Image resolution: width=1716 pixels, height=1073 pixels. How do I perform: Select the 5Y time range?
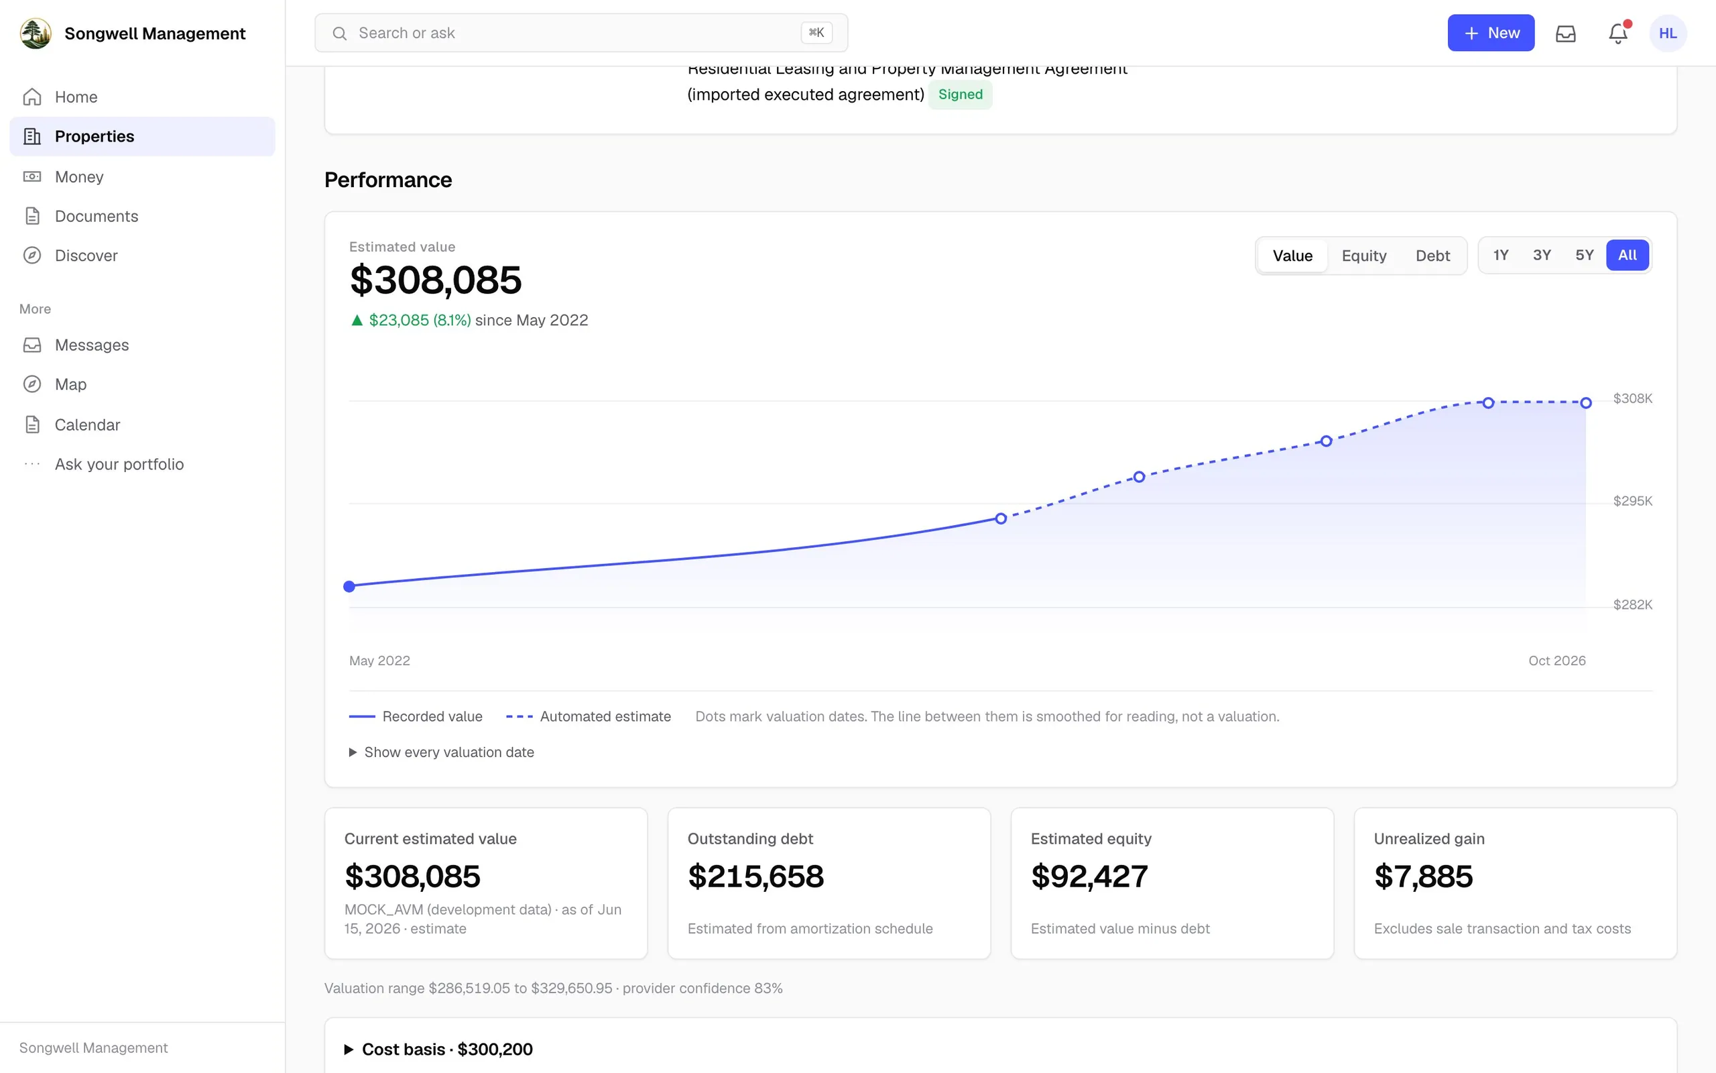click(1585, 256)
